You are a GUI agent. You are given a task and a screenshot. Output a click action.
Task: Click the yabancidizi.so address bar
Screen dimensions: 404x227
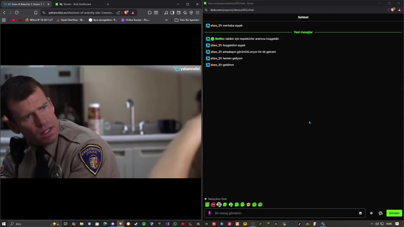pyautogui.click(x=81, y=13)
